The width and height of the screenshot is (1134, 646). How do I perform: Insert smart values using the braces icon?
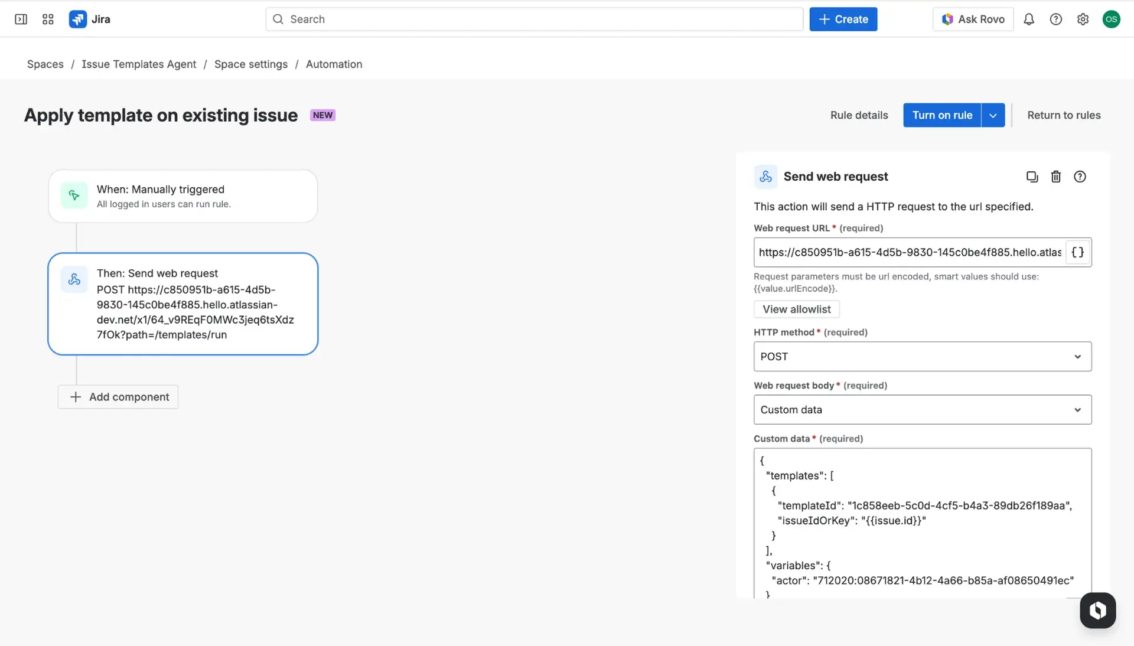click(x=1077, y=252)
